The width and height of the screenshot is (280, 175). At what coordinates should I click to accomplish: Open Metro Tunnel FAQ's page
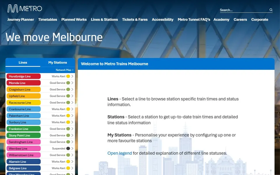[x=194, y=20]
